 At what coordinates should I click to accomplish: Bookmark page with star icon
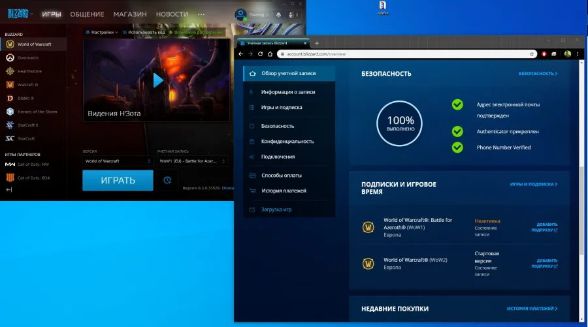[x=532, y=54]
